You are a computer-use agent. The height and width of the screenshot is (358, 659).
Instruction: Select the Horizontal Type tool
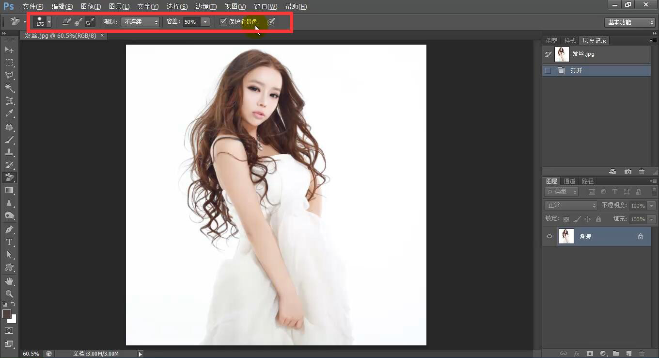click(9, 242)
